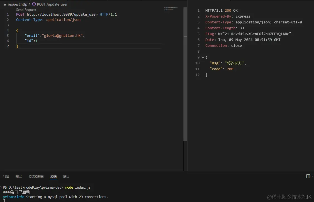This screenshot has height=202, width=314.
Task: Click the Send Request link
Action: [x=26, y=9]
